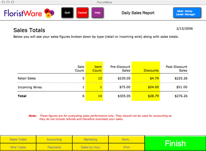
Task: Click the User stacey Manager badge
Action: pyautogui.click(x=187, y=13)
